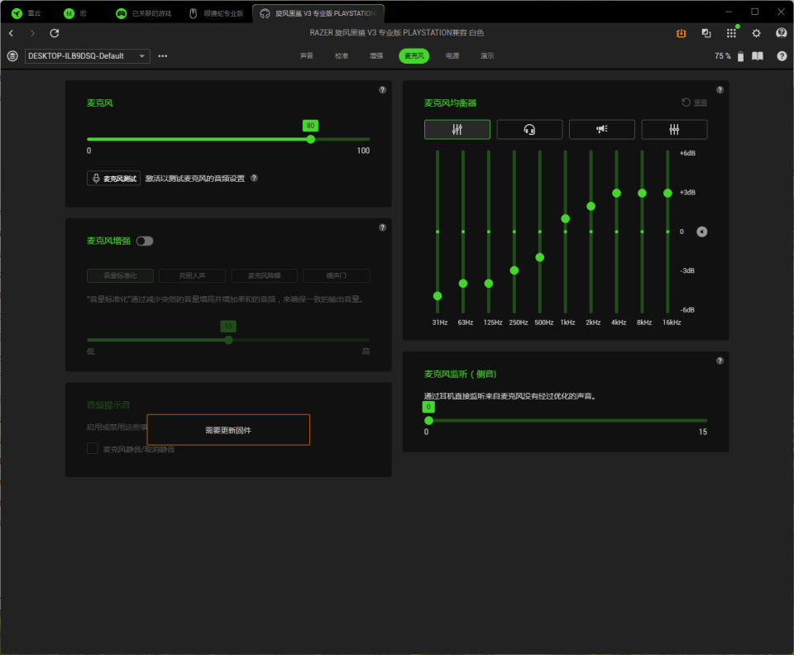The height and width of the screenshot is (655, 794).
Task: Click the 麦克风监听 sidetone panel help icon
Action: pyautogui.click(x=720, y=361)
